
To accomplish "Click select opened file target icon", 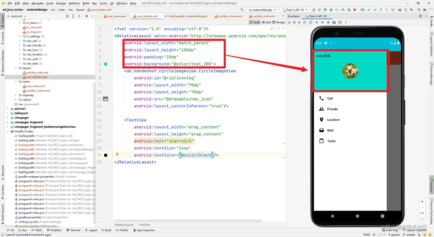I will (x=67, y=16).
